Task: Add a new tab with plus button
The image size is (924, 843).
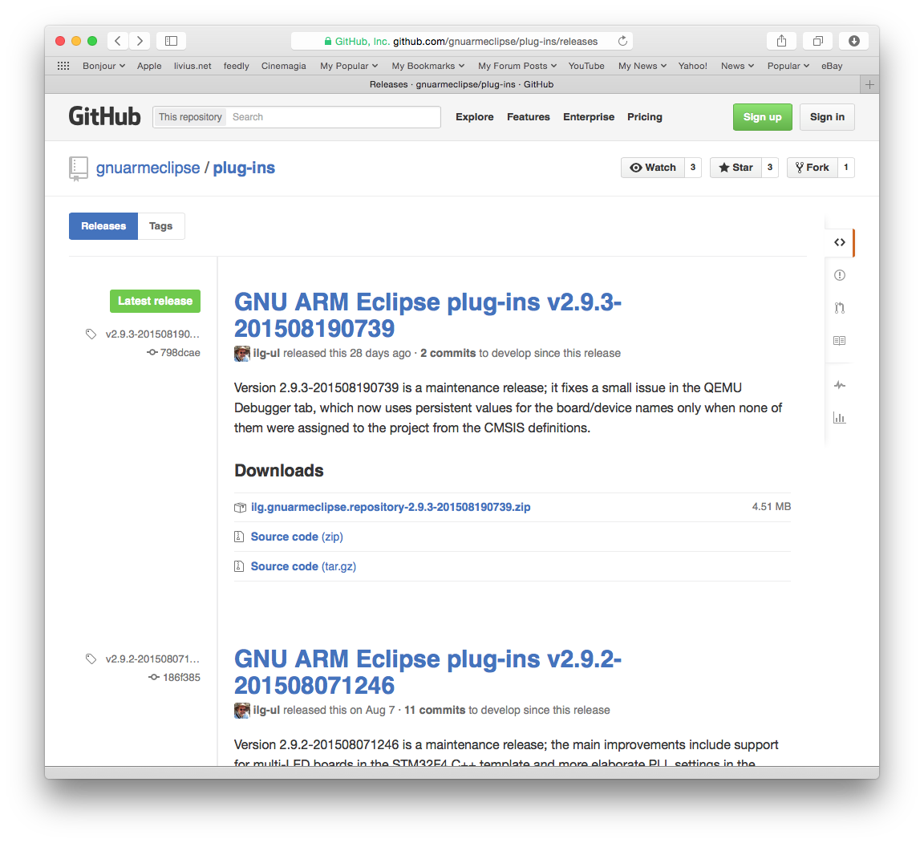Action: (869, 84)
